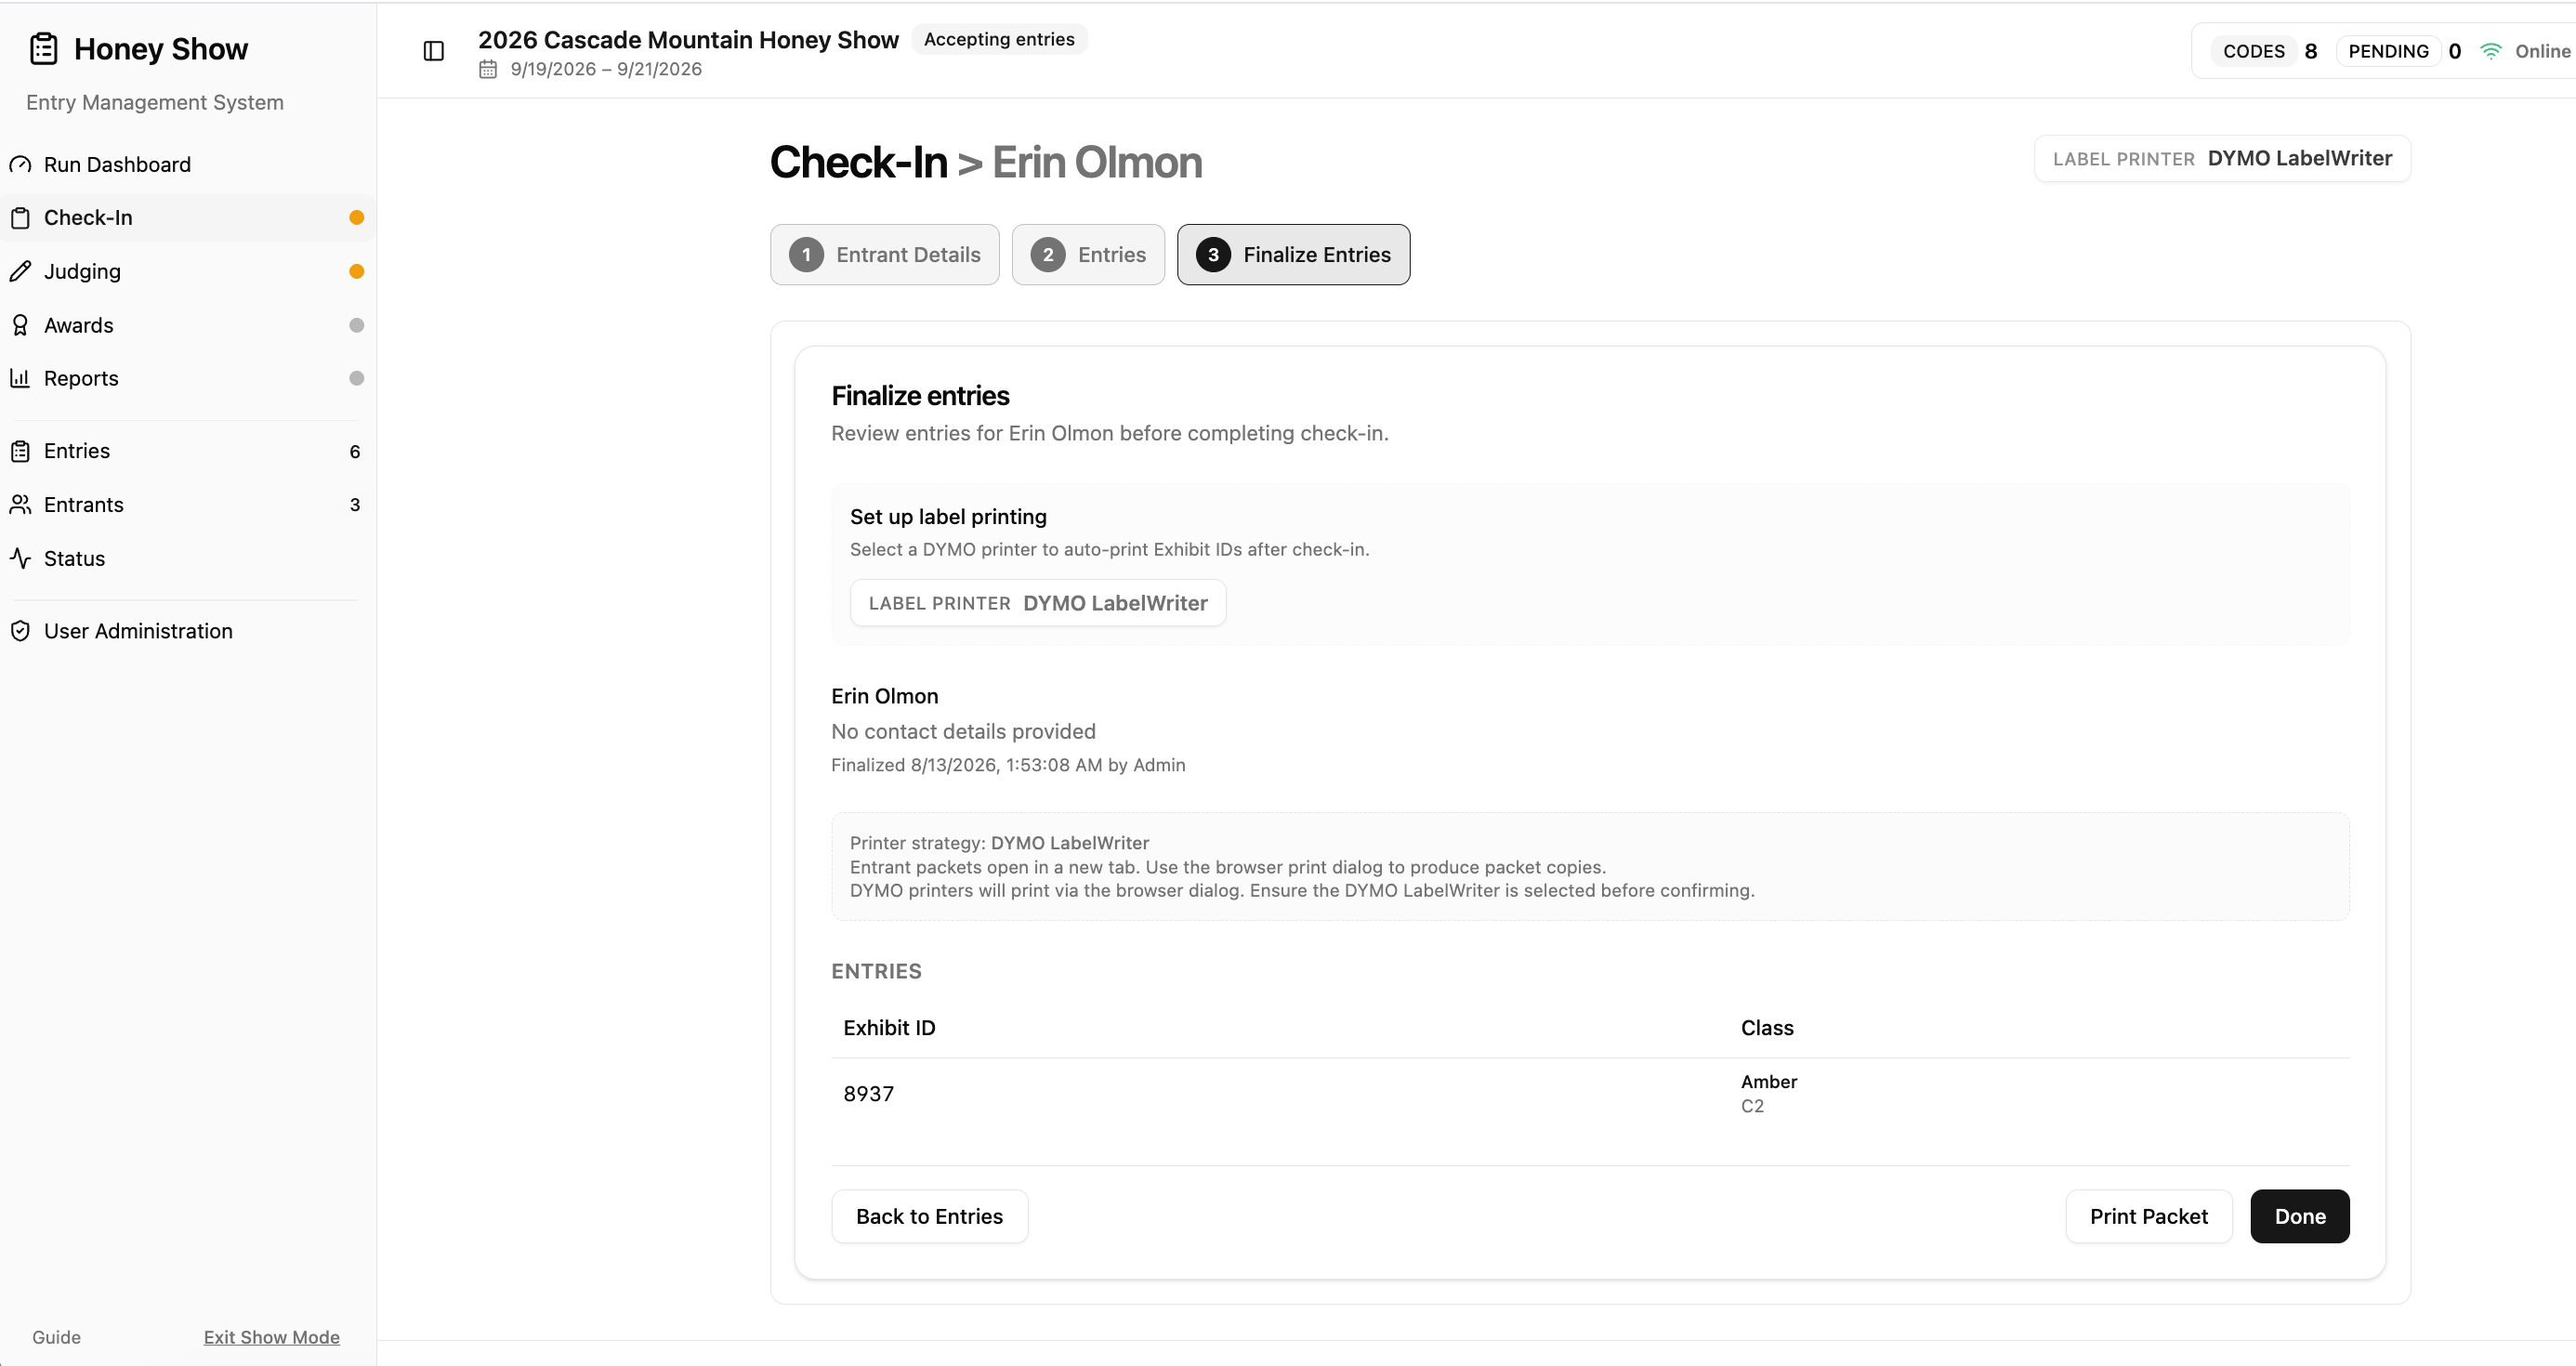Click Back to Entries button
Screen dimensions: 2576x1366
tap(929, 1216)
